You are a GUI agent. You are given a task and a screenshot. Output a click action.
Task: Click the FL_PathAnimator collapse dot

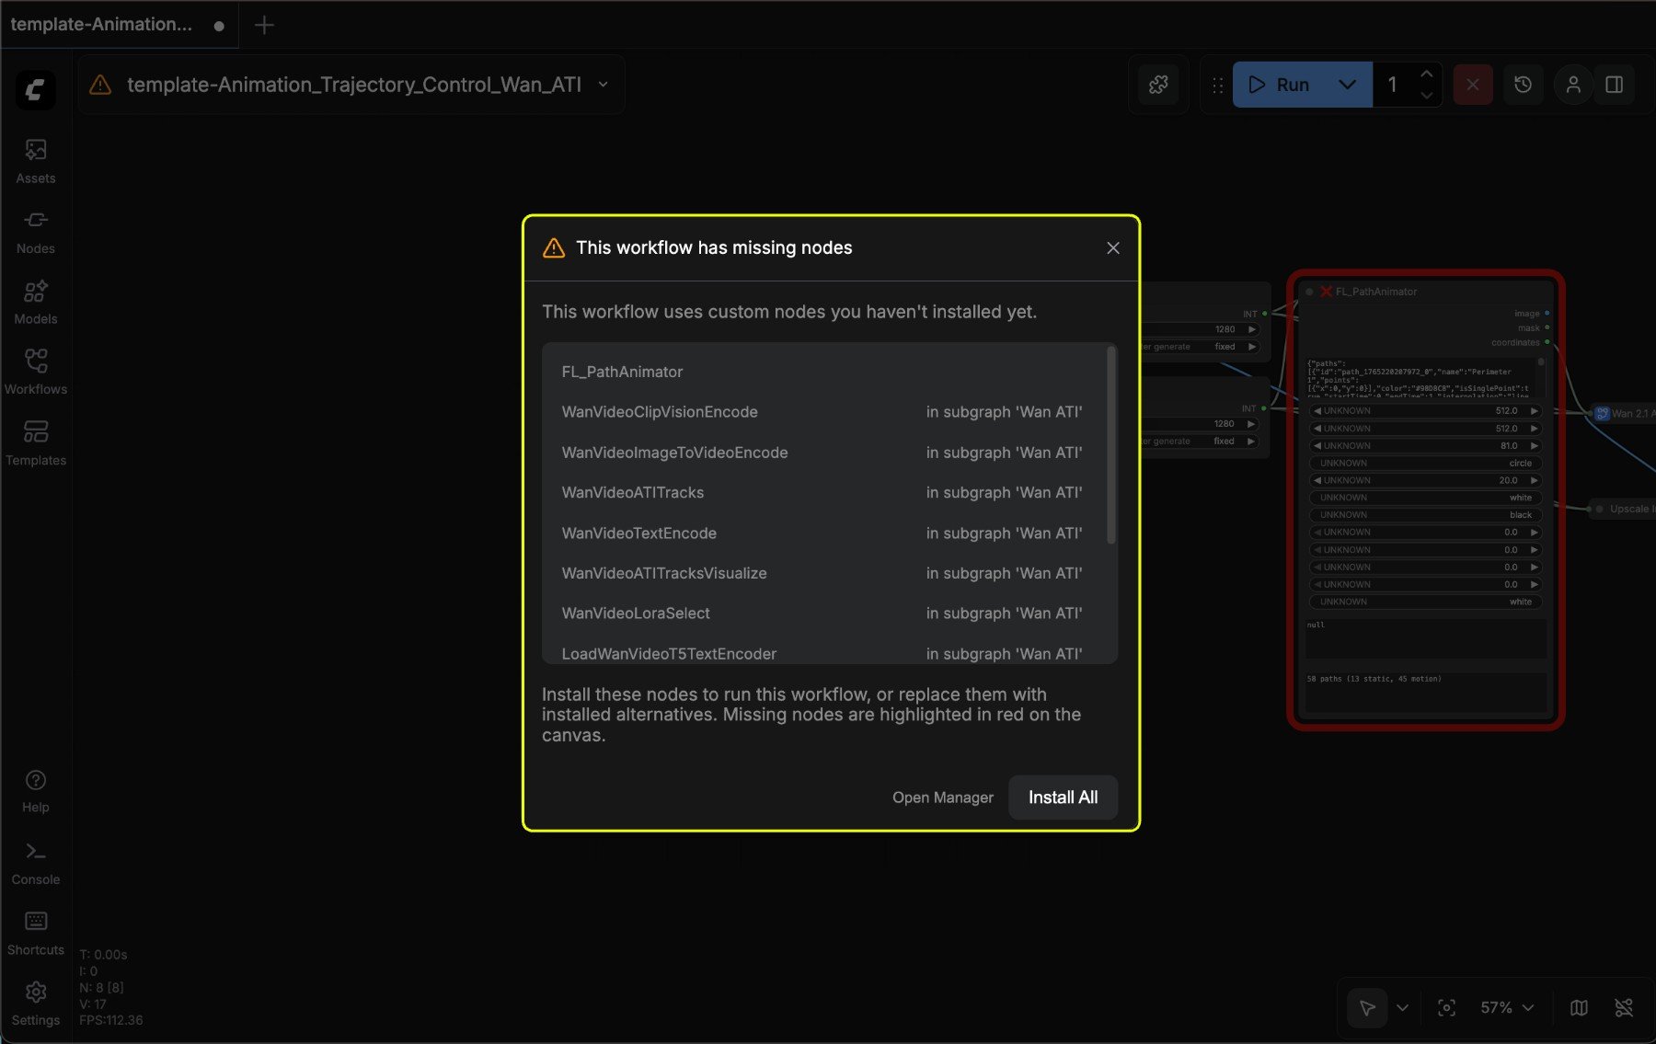[1309, 292]
